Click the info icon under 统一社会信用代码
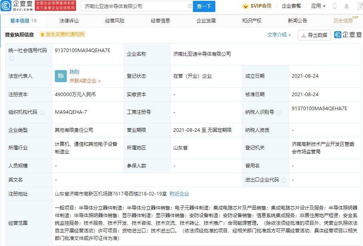This screenshot has height=246, width=363. [11, 58]
